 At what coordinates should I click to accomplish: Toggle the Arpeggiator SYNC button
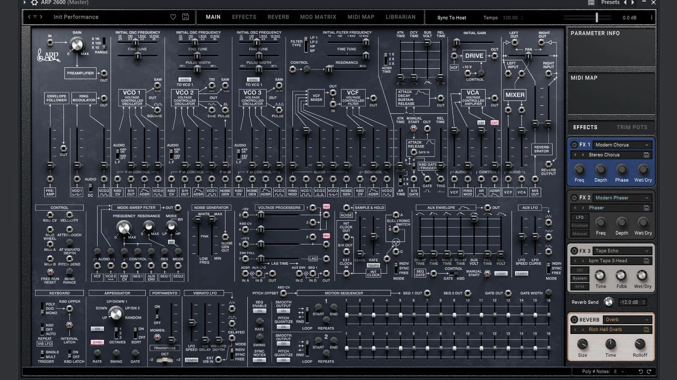[x=97, y=342]
